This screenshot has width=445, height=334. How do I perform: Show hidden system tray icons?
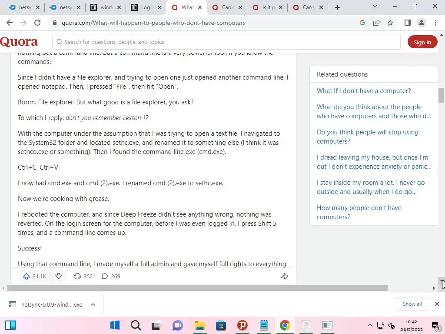(370, 325)
